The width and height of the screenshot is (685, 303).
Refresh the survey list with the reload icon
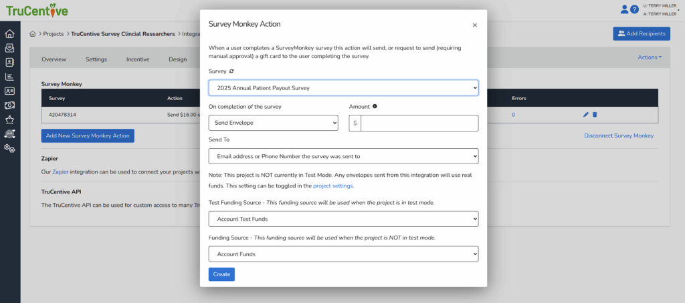coord(231,71)
